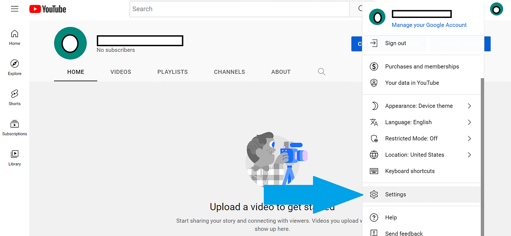The height and width of the screenshot is (236, 511).
Task: Click the profile avatar in the top bar
Action: [496, 9]
